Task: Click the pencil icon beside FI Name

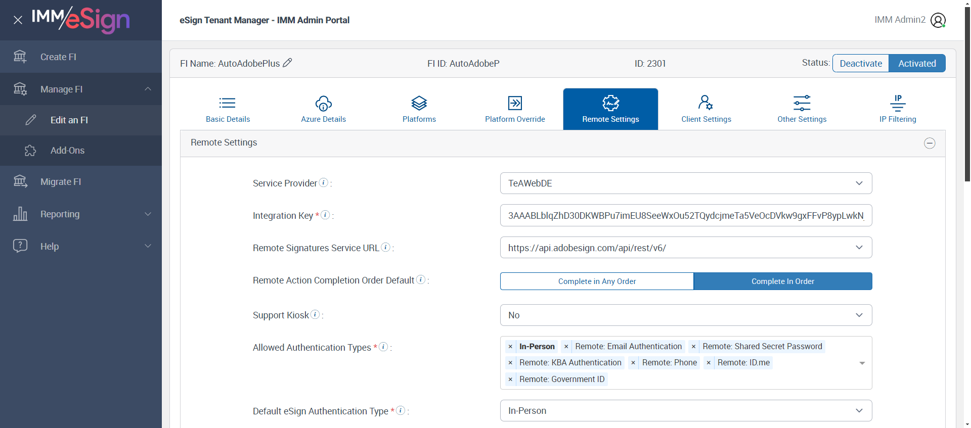Action: tap(287, 63)
